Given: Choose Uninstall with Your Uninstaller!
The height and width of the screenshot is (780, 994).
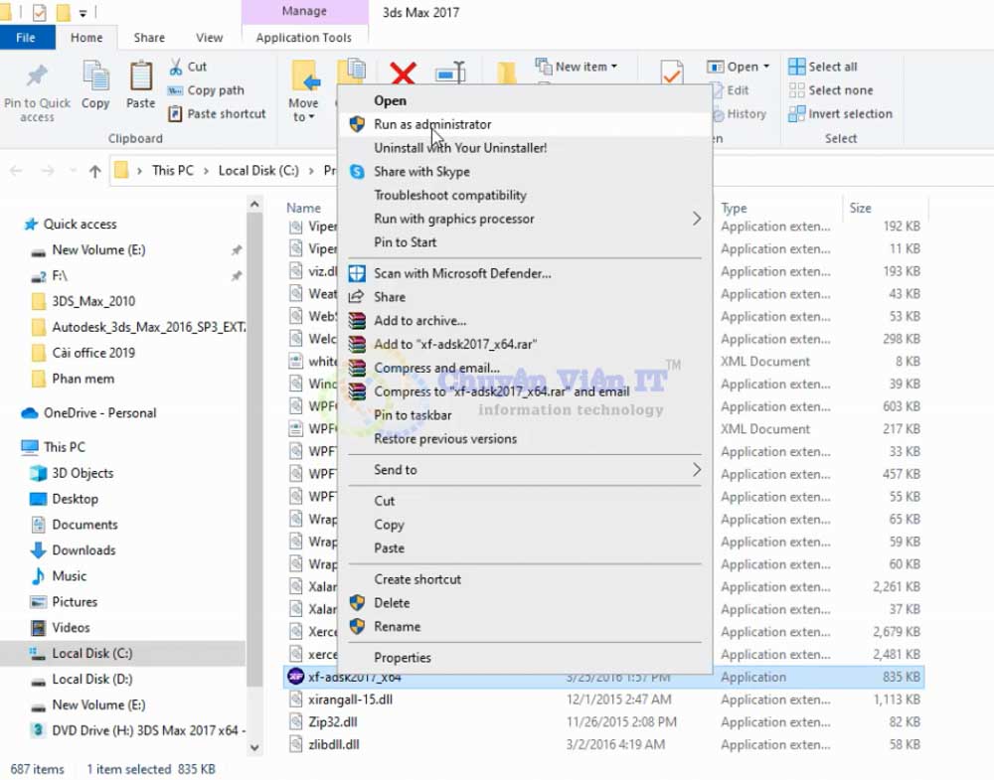Looking at the screenshot, I should (x=524, y=148).
